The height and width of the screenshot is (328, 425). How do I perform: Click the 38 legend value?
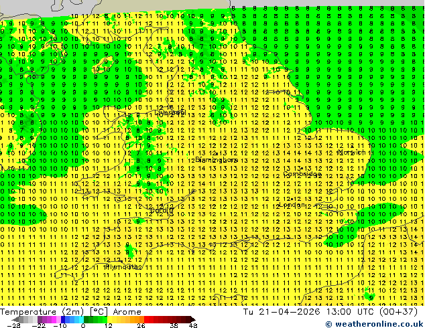click(x=174, y=325)
